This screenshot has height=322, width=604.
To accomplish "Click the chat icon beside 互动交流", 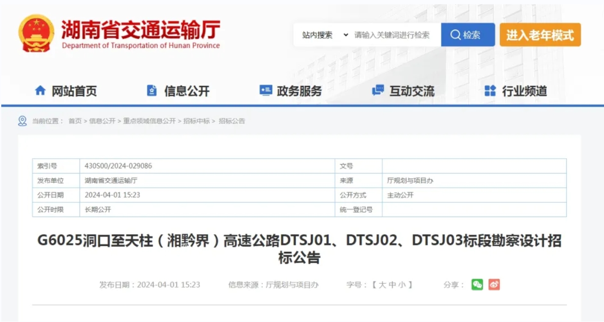I will coord(378,91).
